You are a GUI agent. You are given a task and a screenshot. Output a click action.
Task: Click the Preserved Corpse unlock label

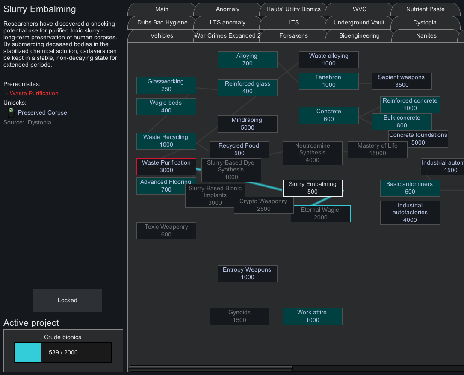(42, 112)
